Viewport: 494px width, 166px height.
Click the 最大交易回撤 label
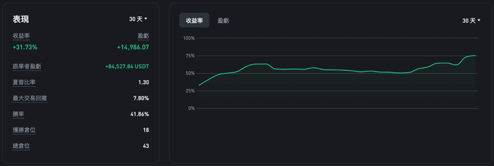pyautogui.click(x=30, y=98)
